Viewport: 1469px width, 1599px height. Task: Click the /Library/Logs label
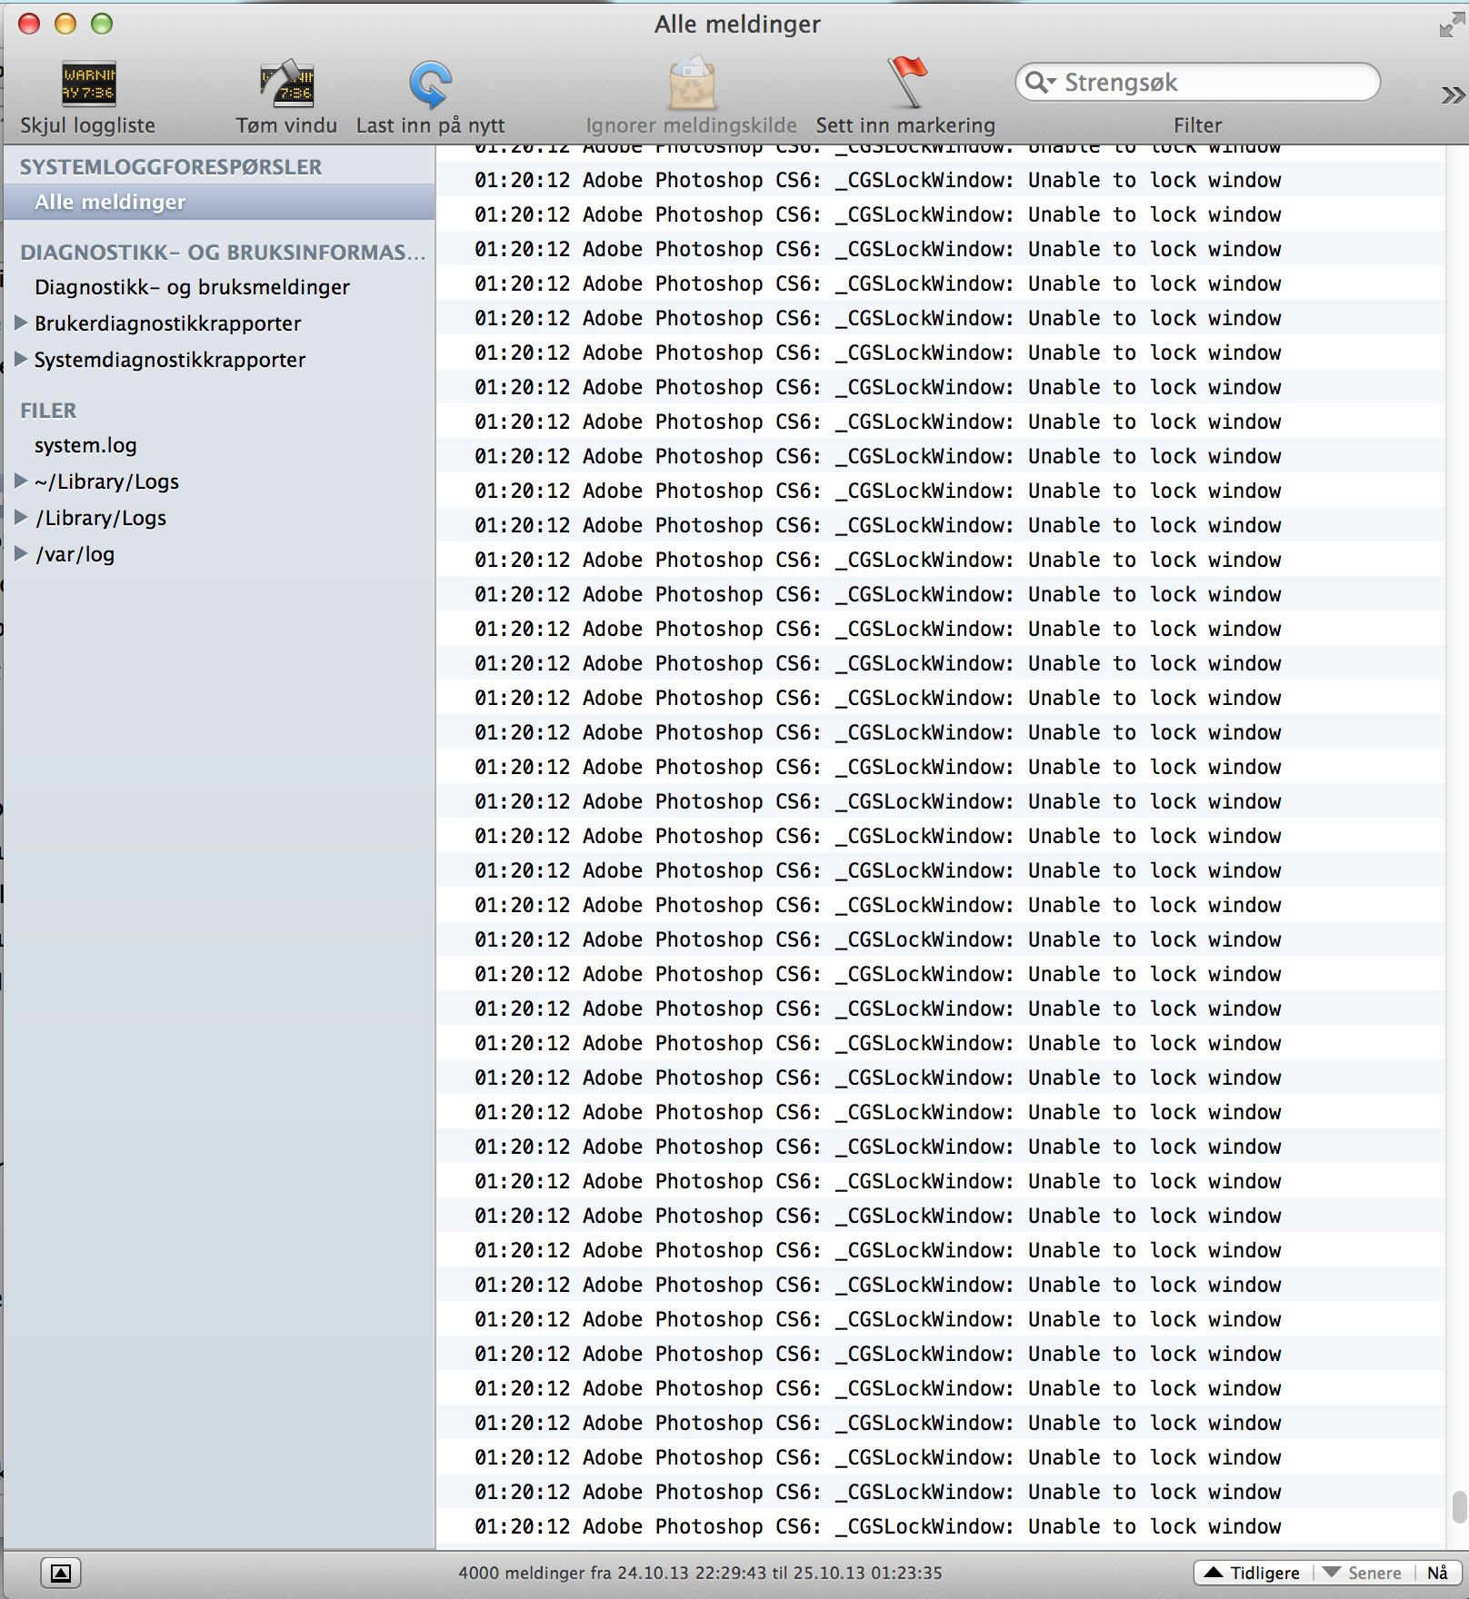click(100, 518)
